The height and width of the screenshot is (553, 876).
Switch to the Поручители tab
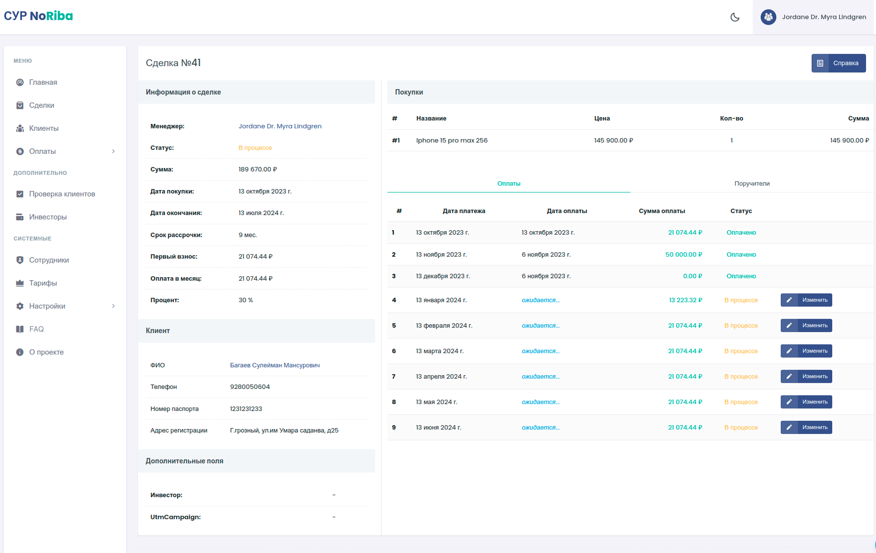(752, 184)
